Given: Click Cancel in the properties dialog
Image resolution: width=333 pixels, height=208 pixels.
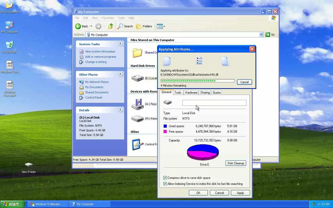Looking at the screenshot, I should pos(219,193).
